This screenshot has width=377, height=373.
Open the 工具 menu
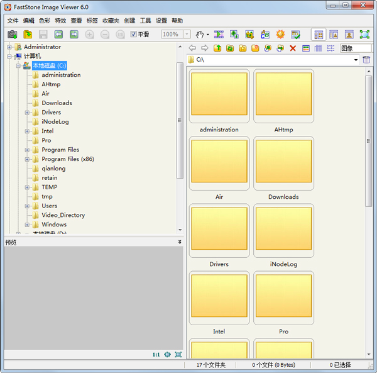(146, 21)
